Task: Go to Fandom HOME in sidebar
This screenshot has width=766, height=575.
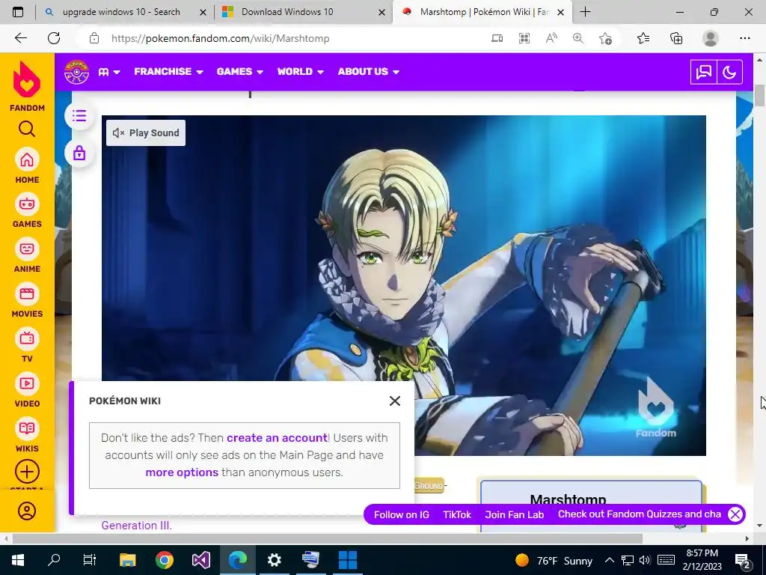Action: (27, 165)
